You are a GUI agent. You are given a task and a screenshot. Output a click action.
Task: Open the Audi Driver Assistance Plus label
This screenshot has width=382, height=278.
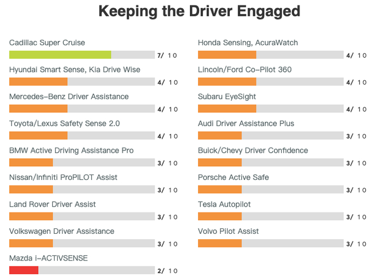[246, 123]
